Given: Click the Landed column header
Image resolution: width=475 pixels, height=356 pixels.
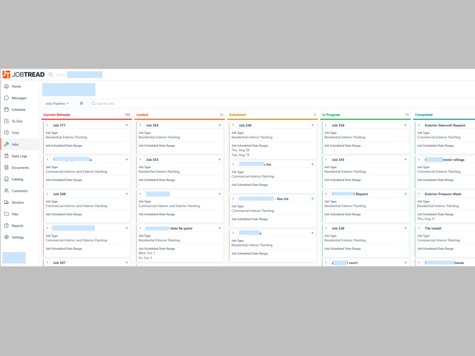Looking at the screenshot, I should coord(142,115).
